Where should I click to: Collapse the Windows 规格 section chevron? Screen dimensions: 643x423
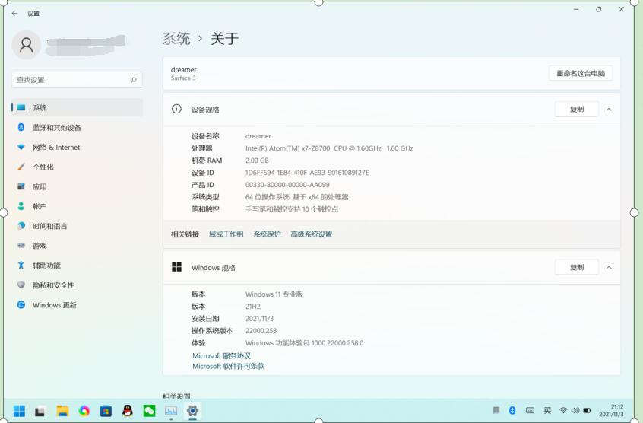click(x=609, y=268)
